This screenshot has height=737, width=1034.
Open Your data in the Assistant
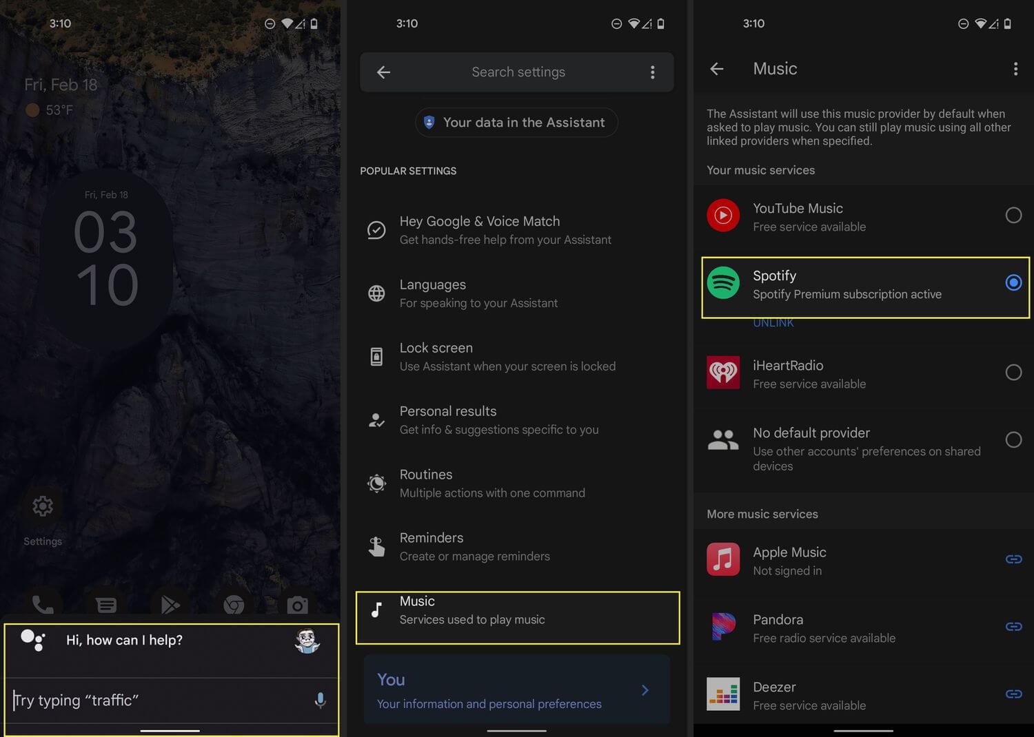coord(516,122)
